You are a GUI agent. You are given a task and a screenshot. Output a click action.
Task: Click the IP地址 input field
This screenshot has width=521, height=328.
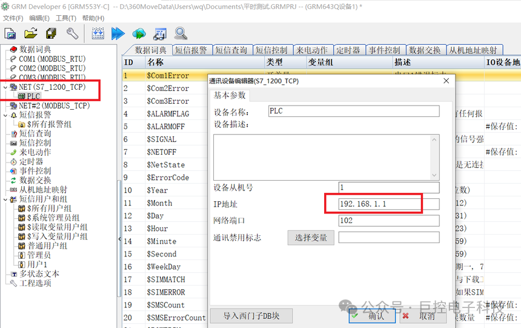[389, 204]
